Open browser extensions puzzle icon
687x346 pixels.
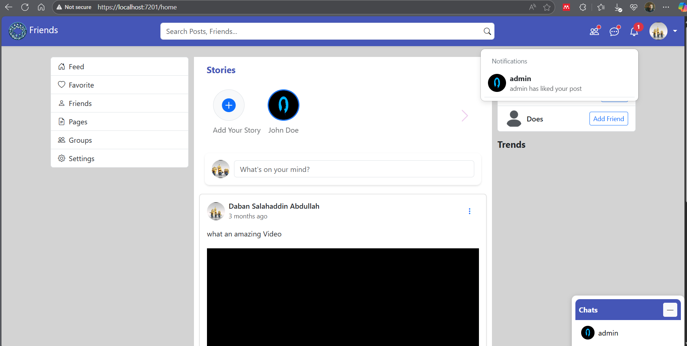(x=583, y=7)
